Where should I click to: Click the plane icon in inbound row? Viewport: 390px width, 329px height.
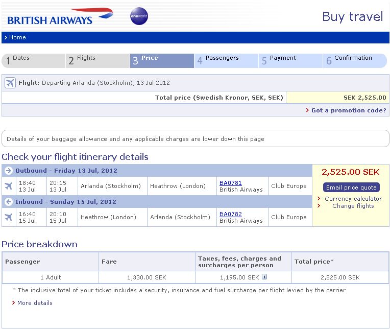8,217
